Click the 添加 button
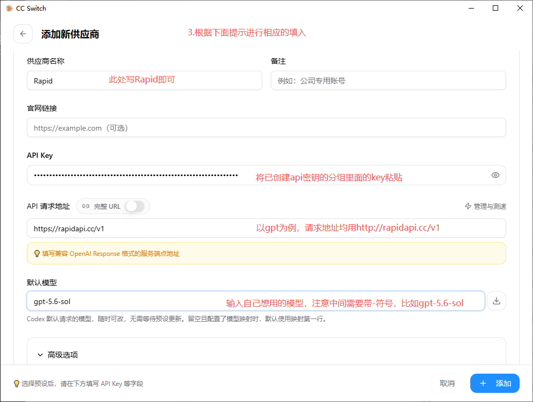This screenshot has height=402, width=533. (494, 383)
